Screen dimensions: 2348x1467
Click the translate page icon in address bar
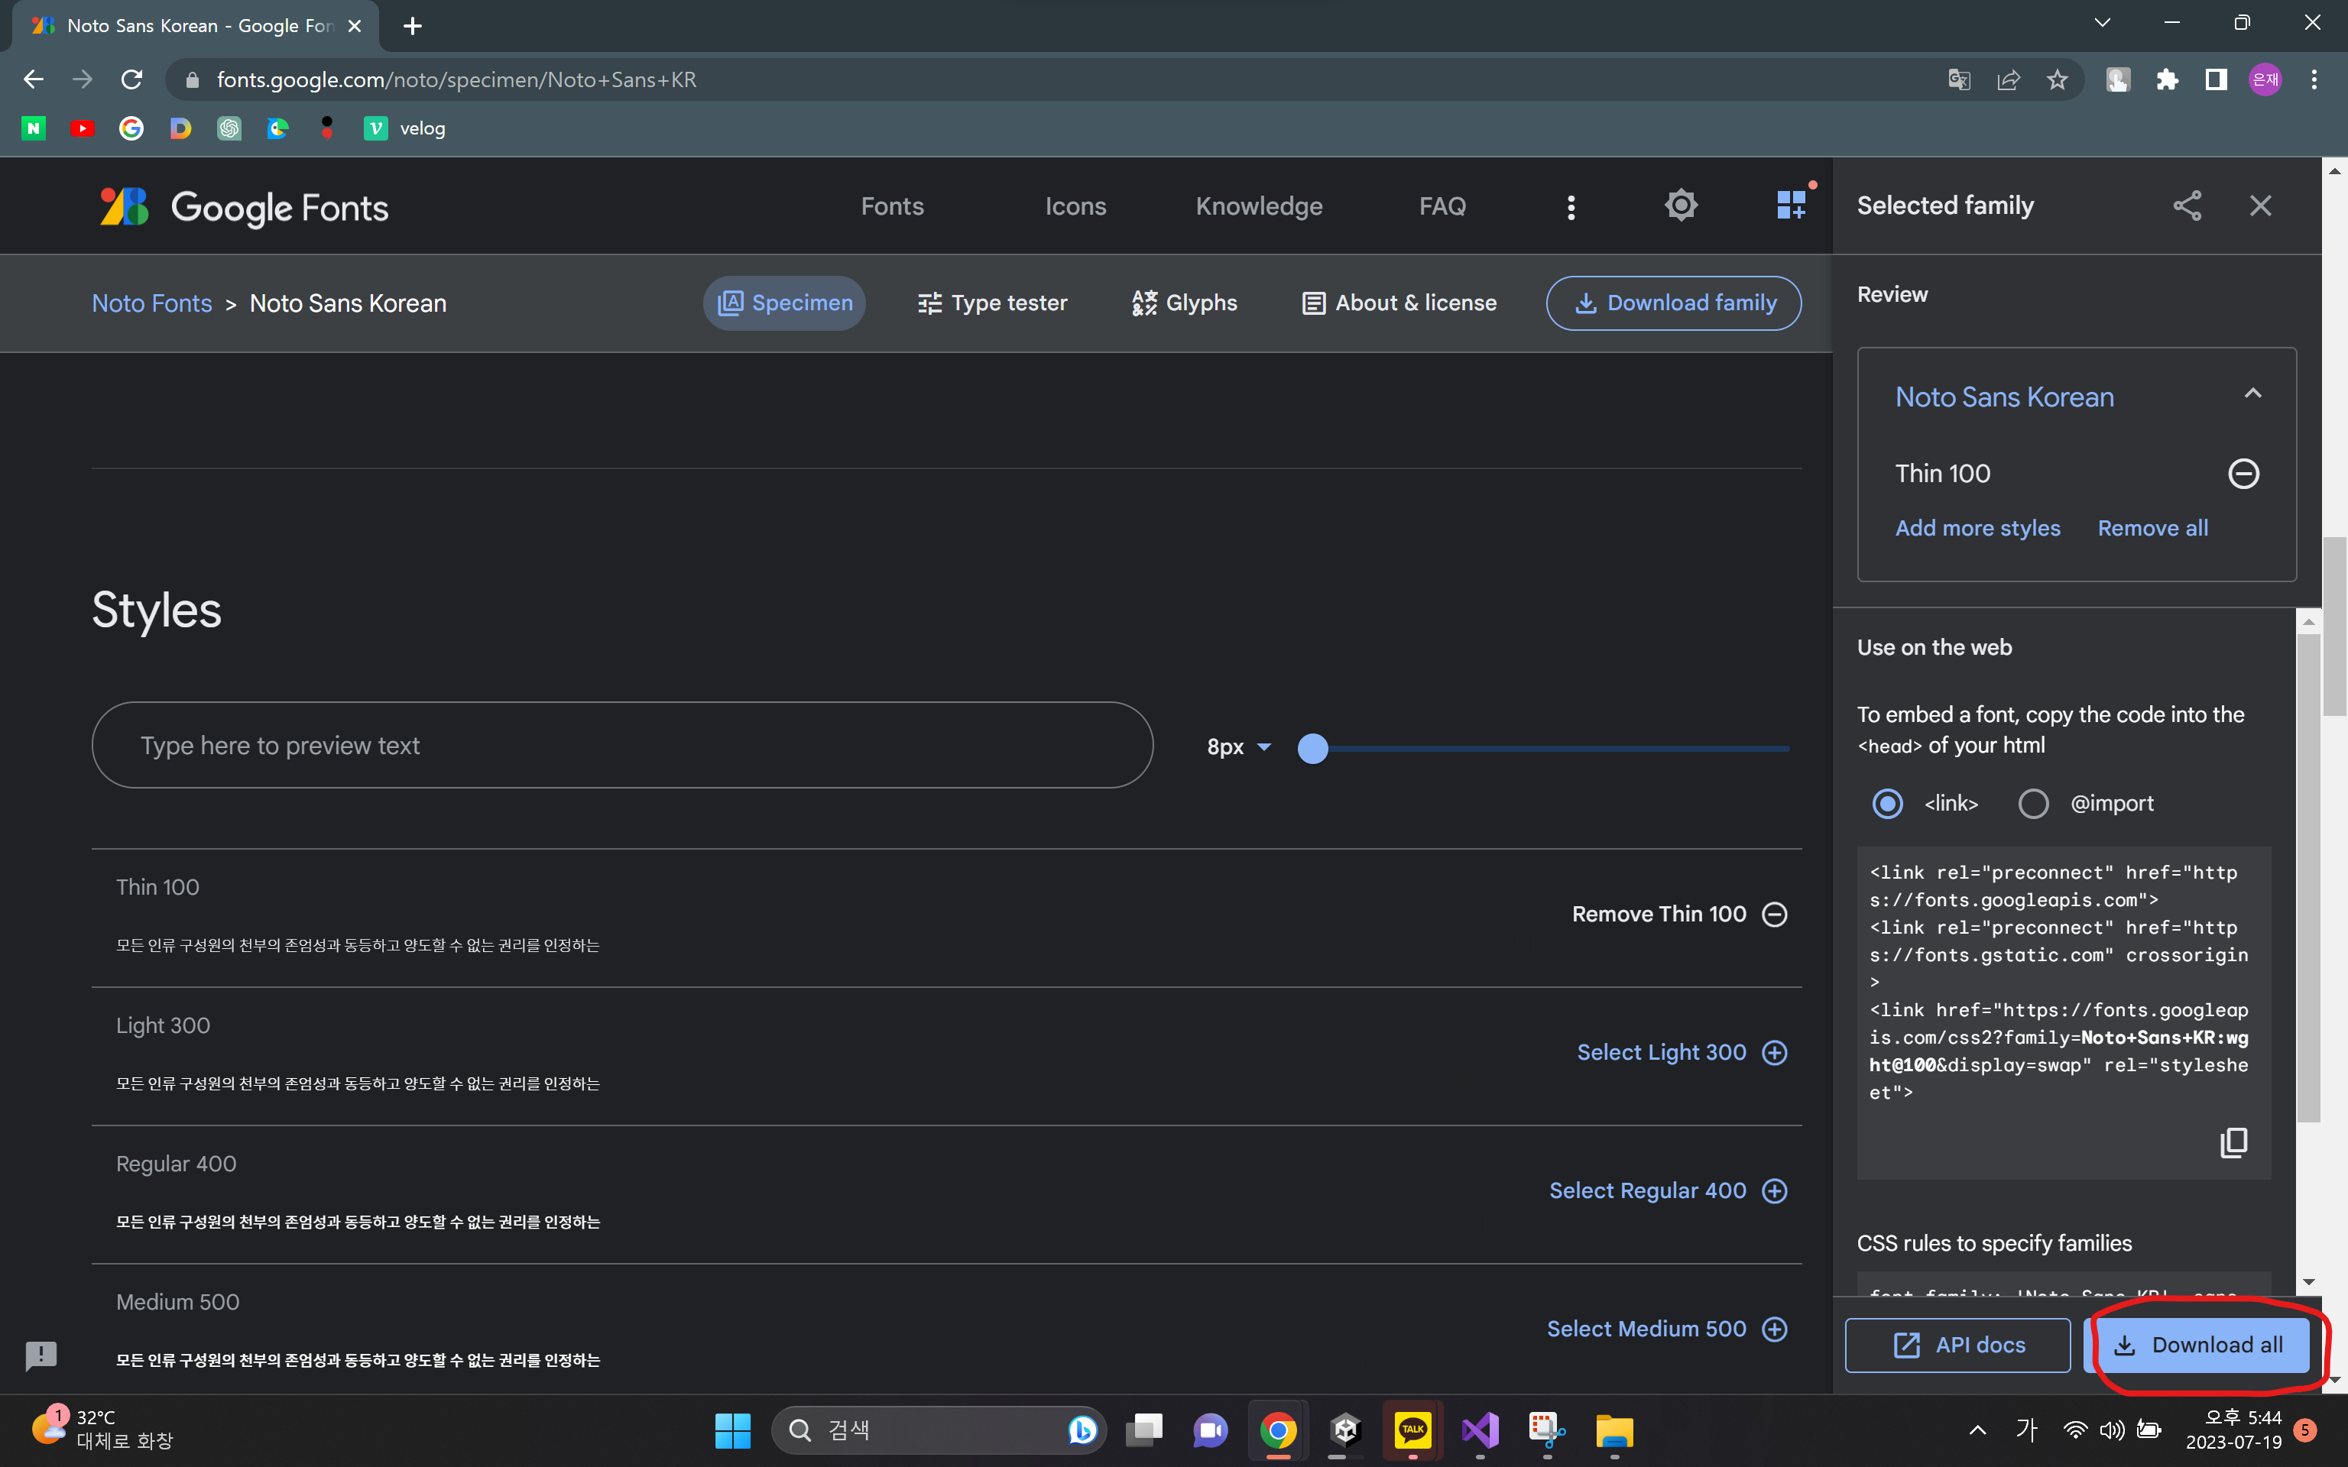click(x=1959, y=79)
